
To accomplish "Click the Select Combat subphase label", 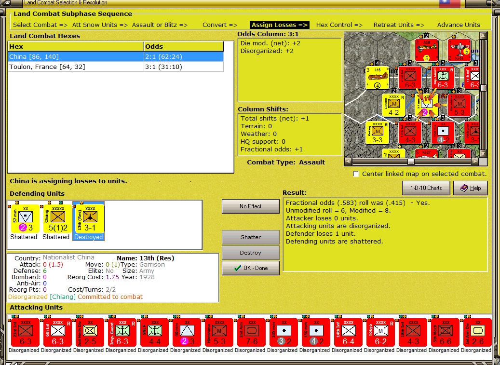I will click(40, 25).
